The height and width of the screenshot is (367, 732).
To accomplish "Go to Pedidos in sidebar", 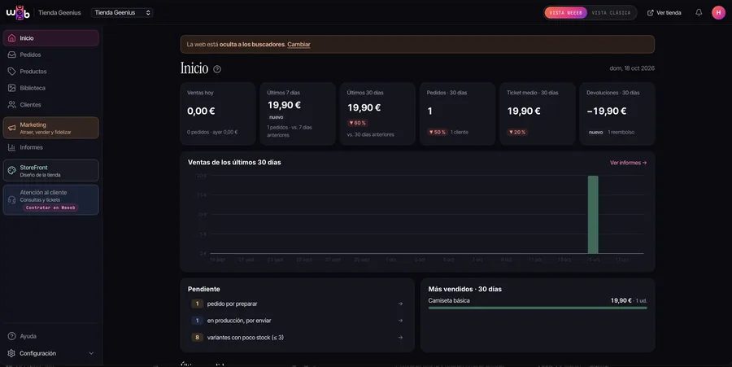I will tap(51, 55).
